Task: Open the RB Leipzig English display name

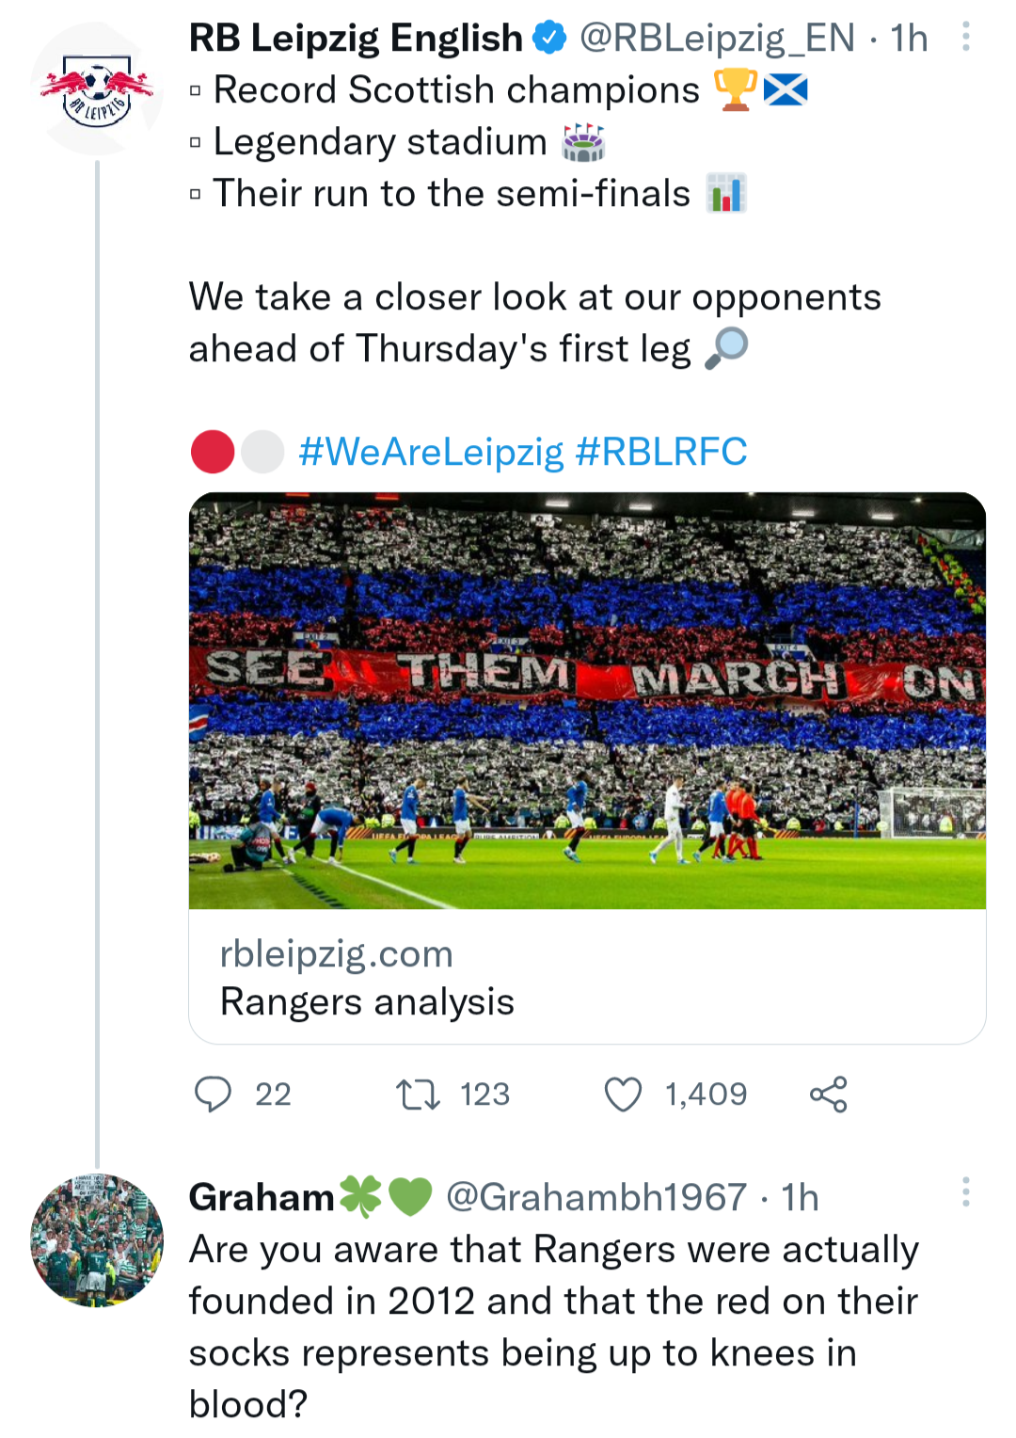Action: (x=356, y=39)
